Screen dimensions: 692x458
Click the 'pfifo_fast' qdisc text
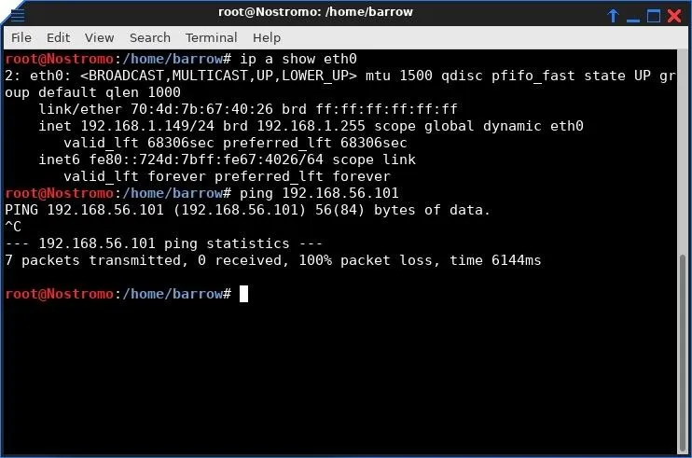click(x=533, y=76)
